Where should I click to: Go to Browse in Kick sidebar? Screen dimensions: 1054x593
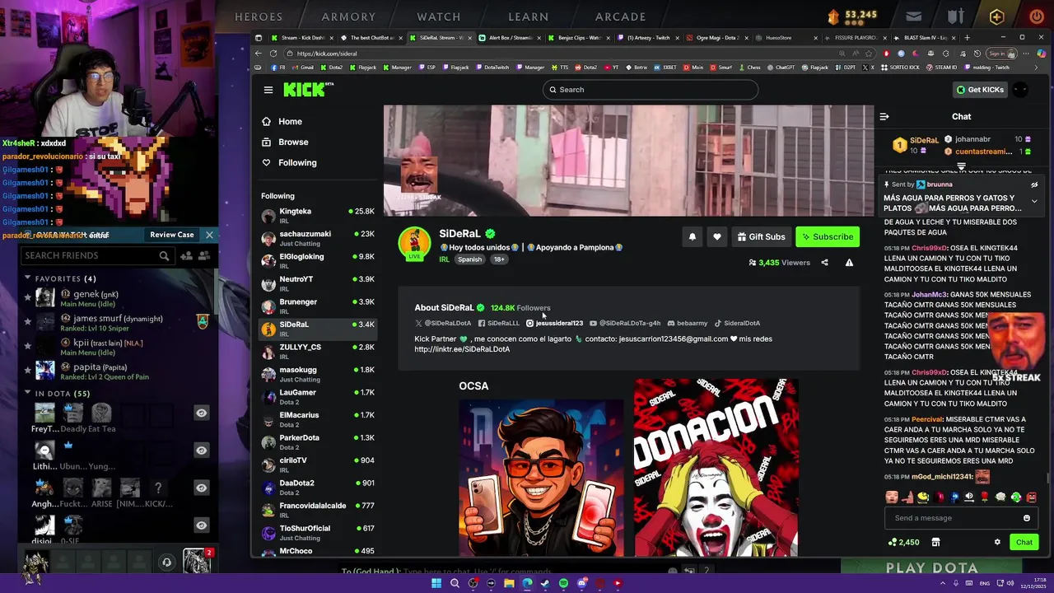coord(293,142)
